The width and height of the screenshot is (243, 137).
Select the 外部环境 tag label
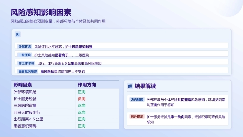point(25,47)
